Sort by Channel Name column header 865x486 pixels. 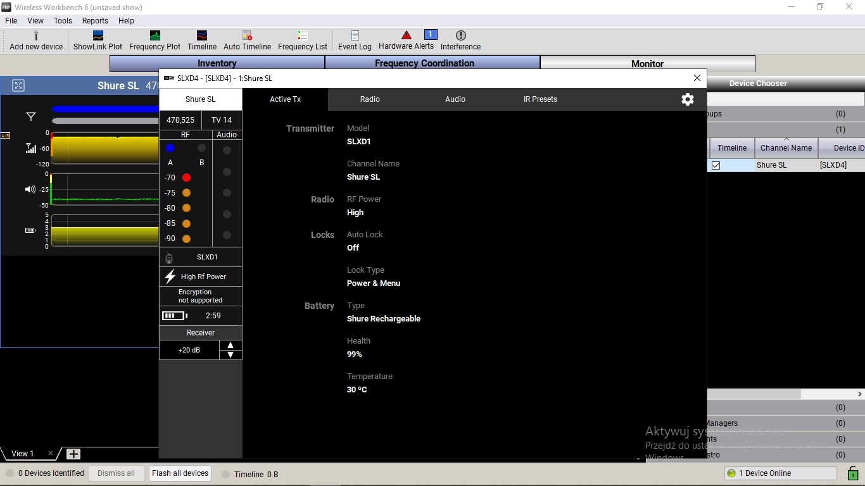(786, 147)
